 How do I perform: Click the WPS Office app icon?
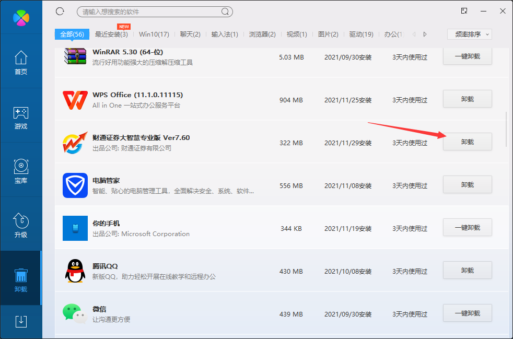pos(75,100)
